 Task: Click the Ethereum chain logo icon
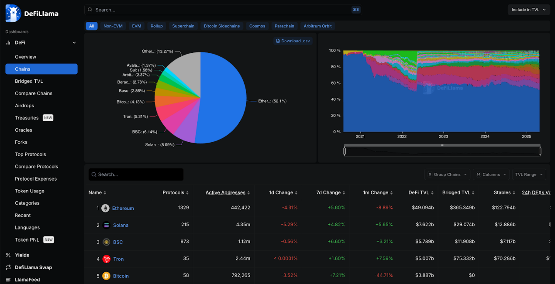coord(106,208)
